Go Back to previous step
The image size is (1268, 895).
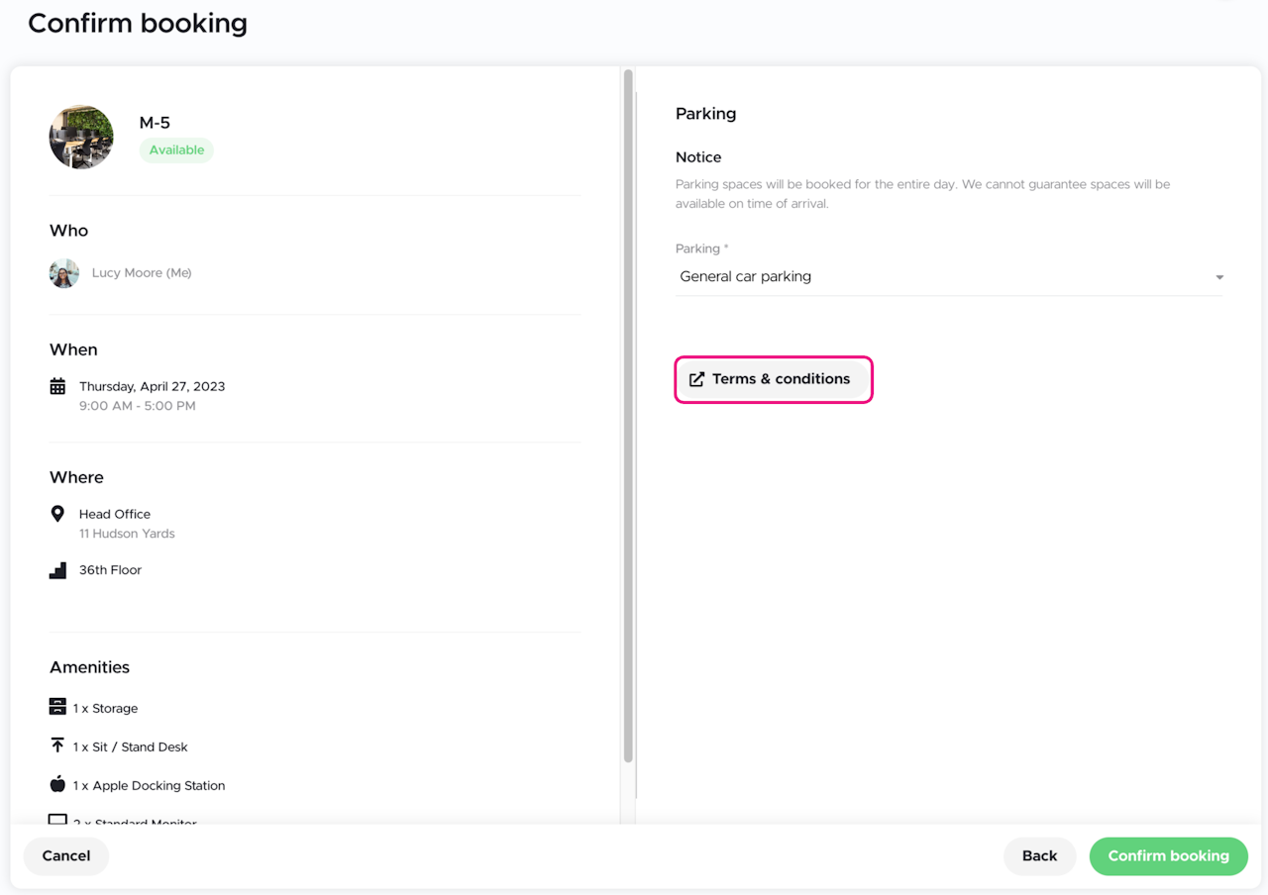point(1039,856)
